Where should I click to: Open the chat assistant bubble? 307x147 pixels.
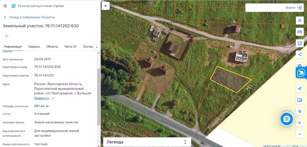coord(287,119)
